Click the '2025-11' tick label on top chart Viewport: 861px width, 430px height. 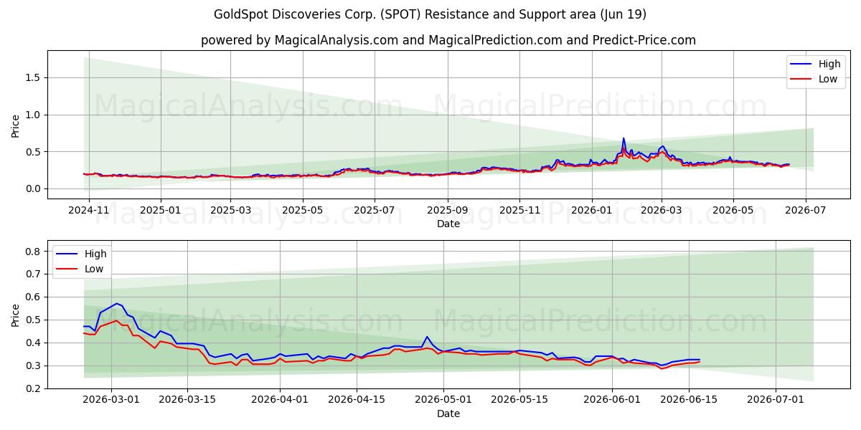coord(519,211)
